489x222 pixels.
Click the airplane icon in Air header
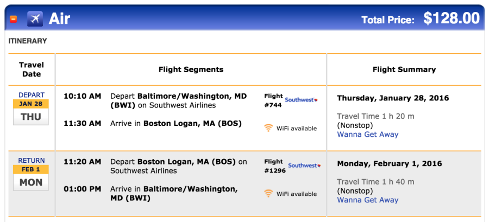[x=35, y=18]
